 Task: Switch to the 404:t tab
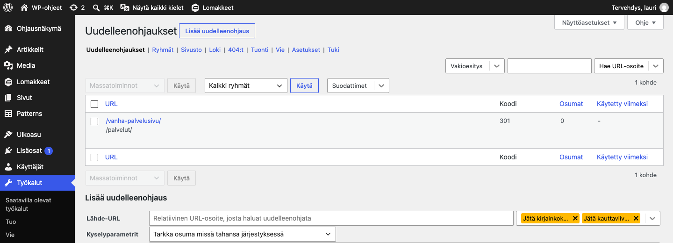236,50
